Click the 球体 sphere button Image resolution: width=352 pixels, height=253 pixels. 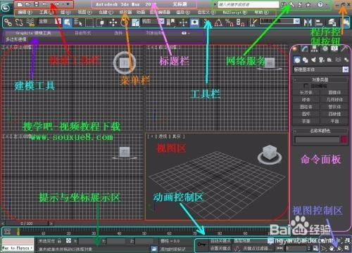click(x=306, y=100)
